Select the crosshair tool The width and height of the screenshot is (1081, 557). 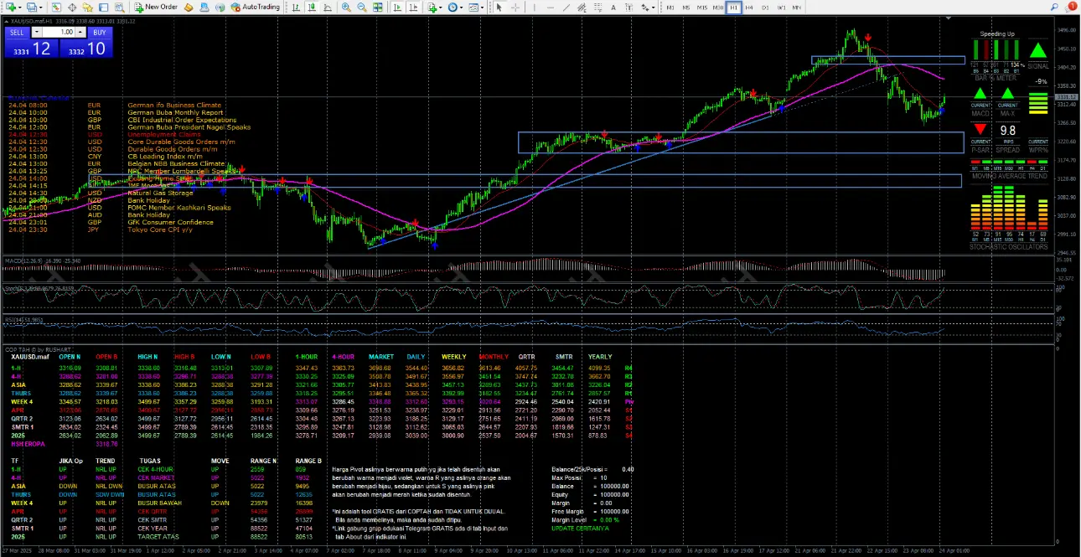point(514,7)
